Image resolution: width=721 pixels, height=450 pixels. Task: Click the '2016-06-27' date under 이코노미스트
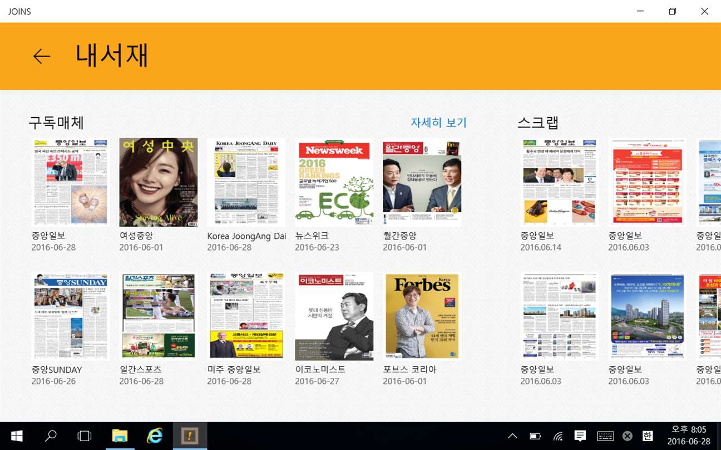[317, 381]
